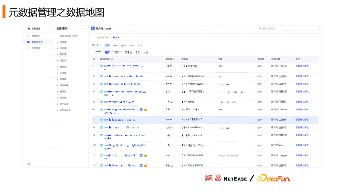The width and height of the screenshot is (344, 193).
Task: Click the 文件管理 document icon
Action: [28, 48]
